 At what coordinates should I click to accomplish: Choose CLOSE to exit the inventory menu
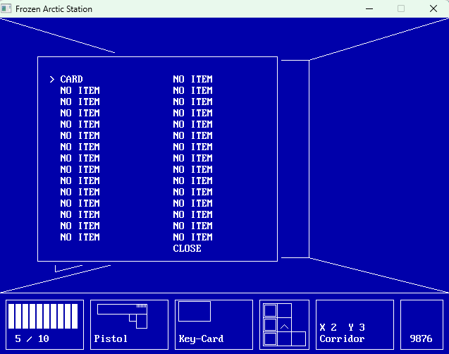pyautogui.click(x=187, y=248)
